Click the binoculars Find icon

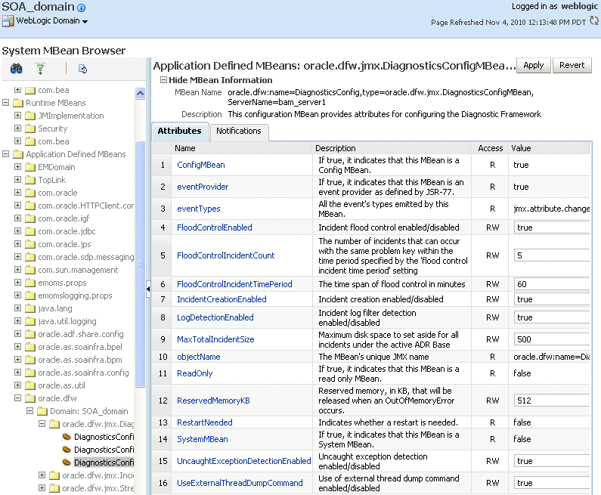pyautogui.click(x=16, y=69)
